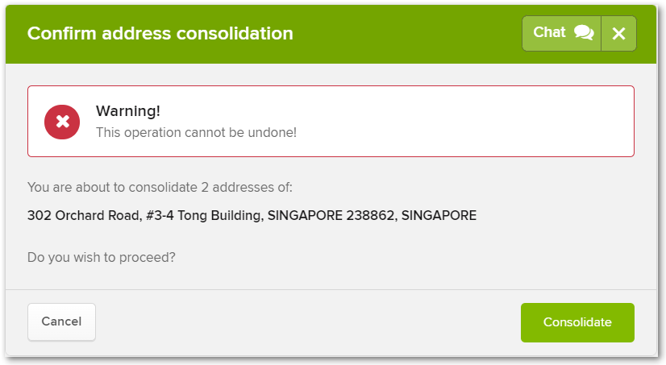The width and height of the screenshot is (666, 365).
Task: Cancel the address consolidation
Action: 61,321
